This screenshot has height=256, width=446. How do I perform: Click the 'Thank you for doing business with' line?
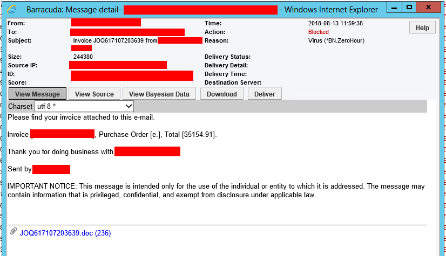[x=60, y=152]
